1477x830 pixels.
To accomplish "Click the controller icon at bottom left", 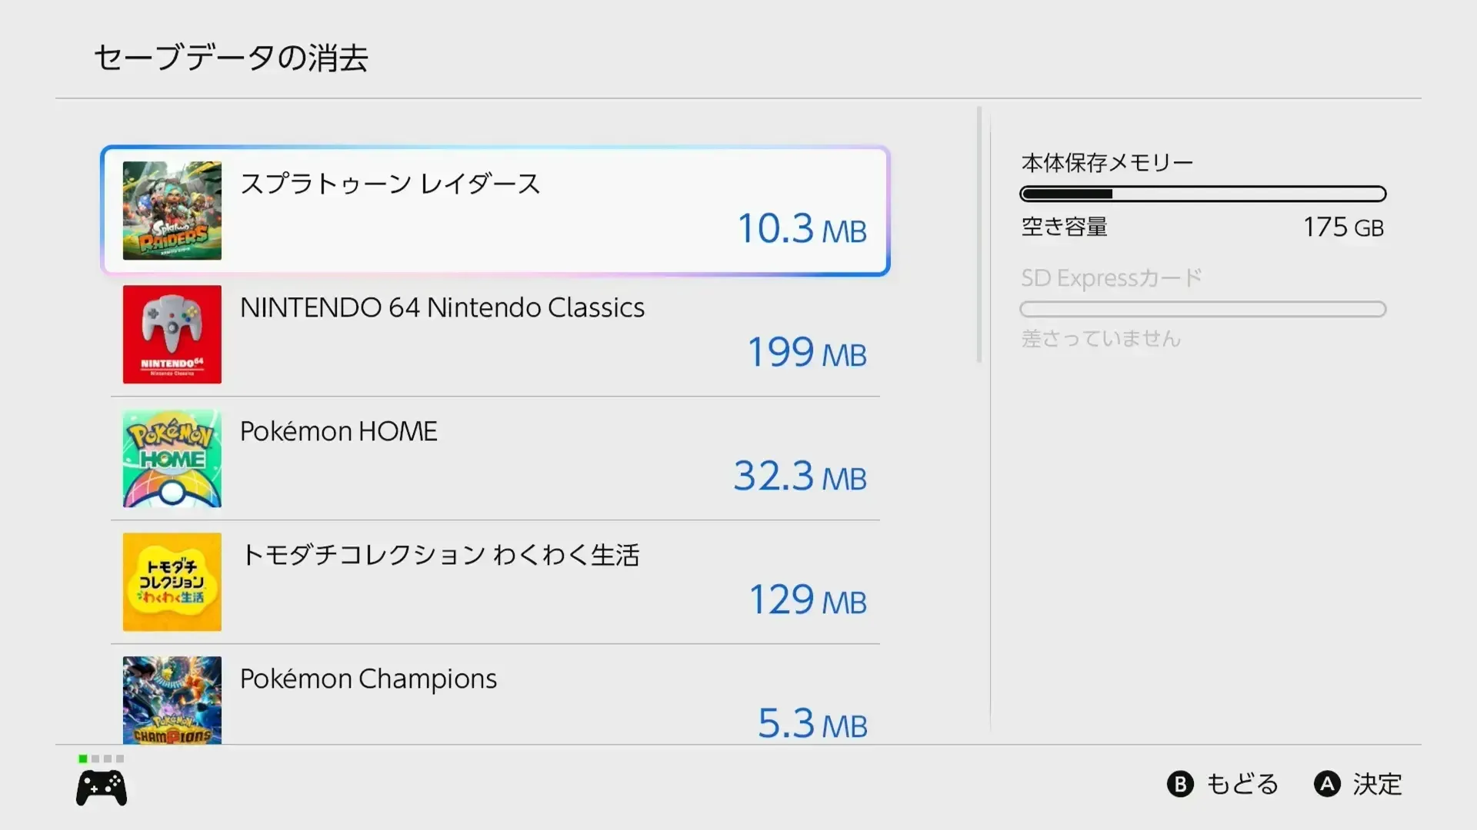I will pos(102,788).
